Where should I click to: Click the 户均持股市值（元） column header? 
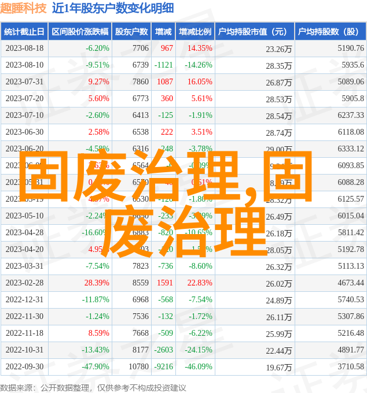coord(255,32)
